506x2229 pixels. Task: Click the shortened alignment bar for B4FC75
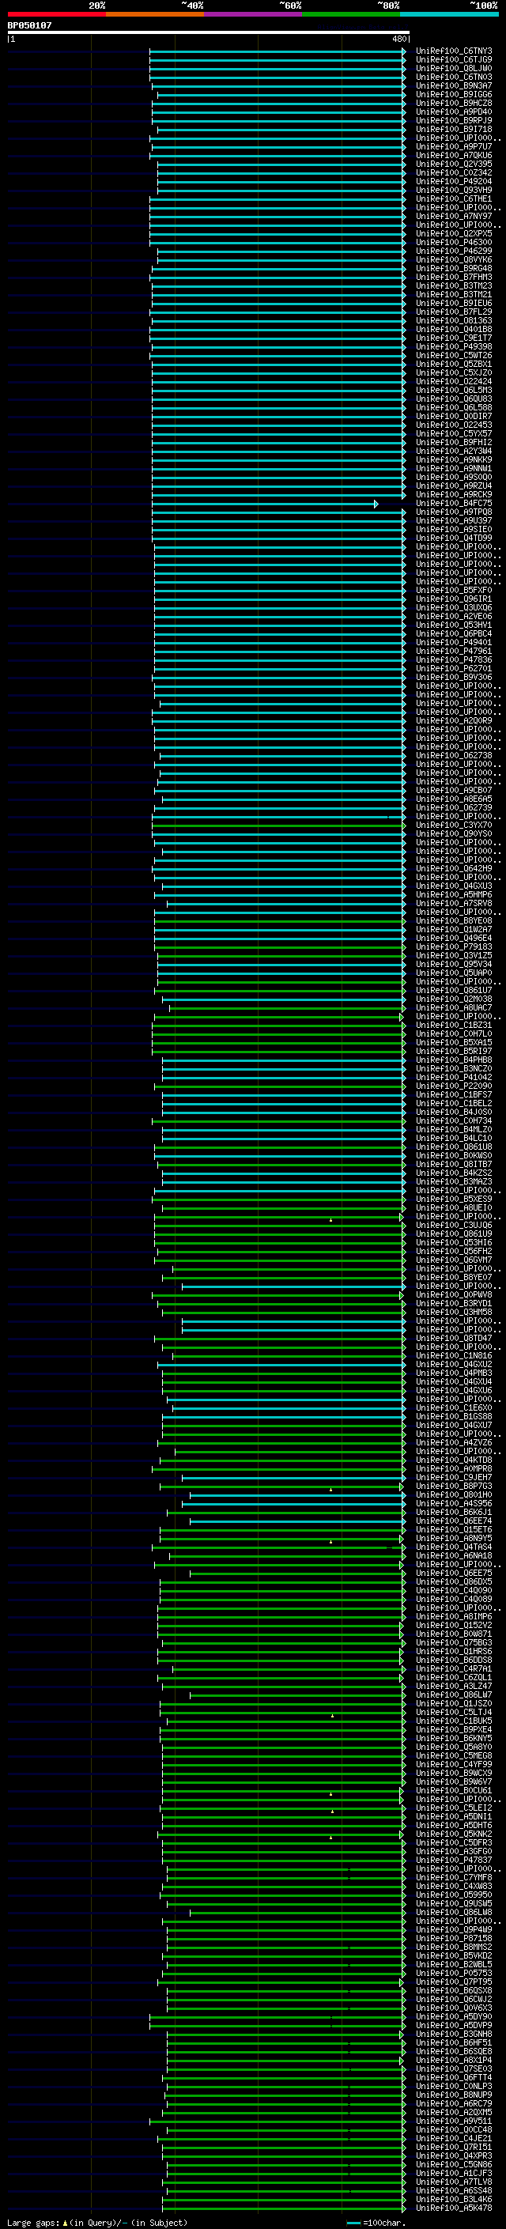click(x=265, y=504)
